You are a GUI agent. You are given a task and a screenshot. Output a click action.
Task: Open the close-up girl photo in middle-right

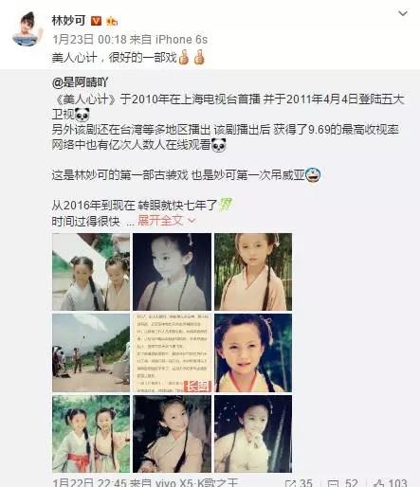[253, 352]
